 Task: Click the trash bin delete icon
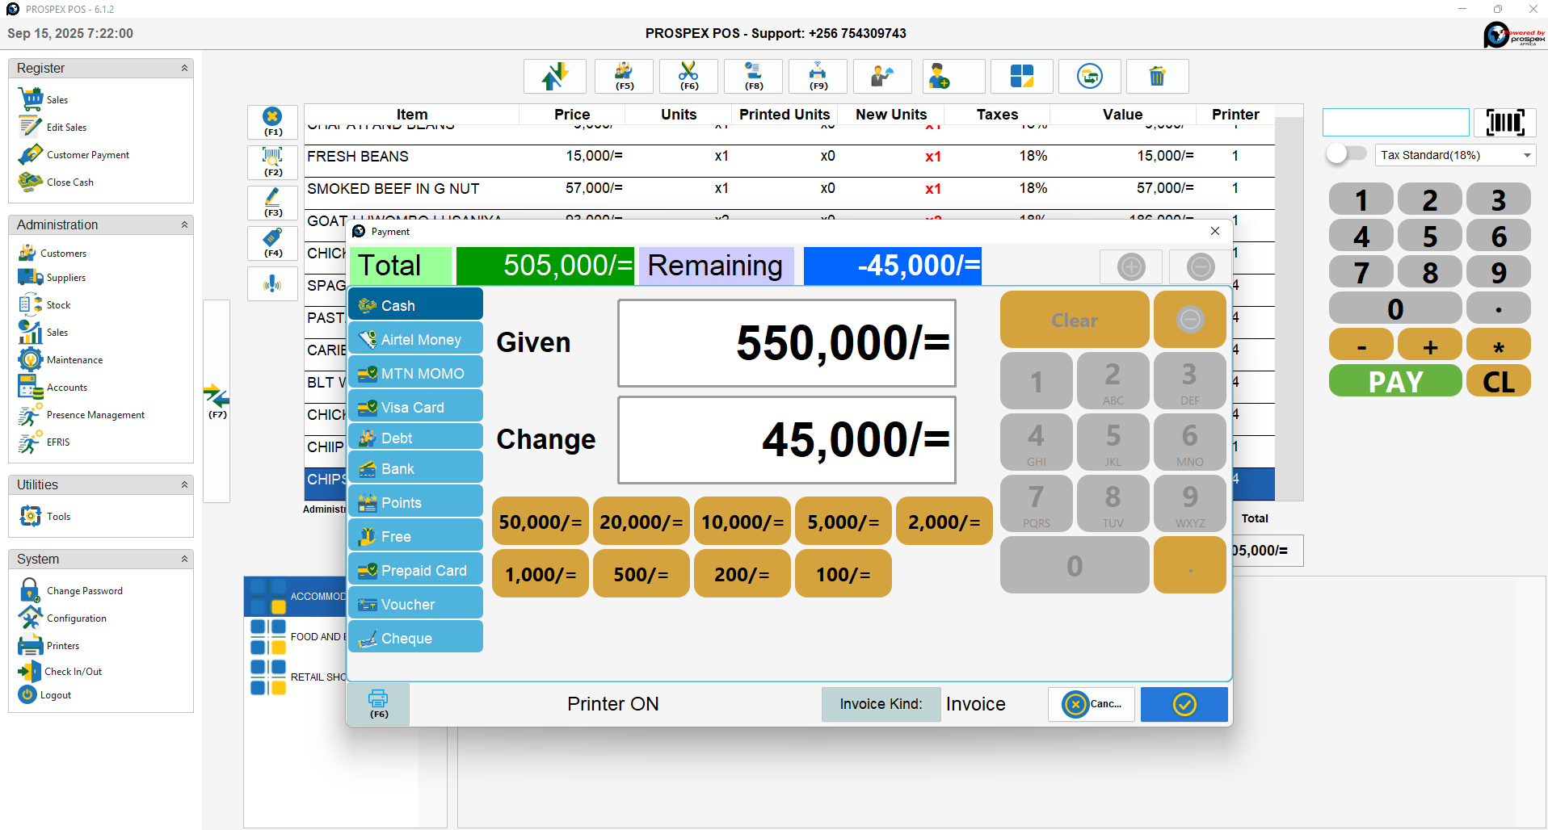[x=1157, y=77]
